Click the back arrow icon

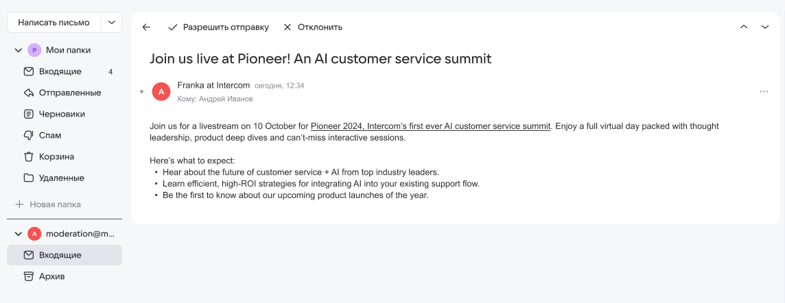click(x=146, y=27)
